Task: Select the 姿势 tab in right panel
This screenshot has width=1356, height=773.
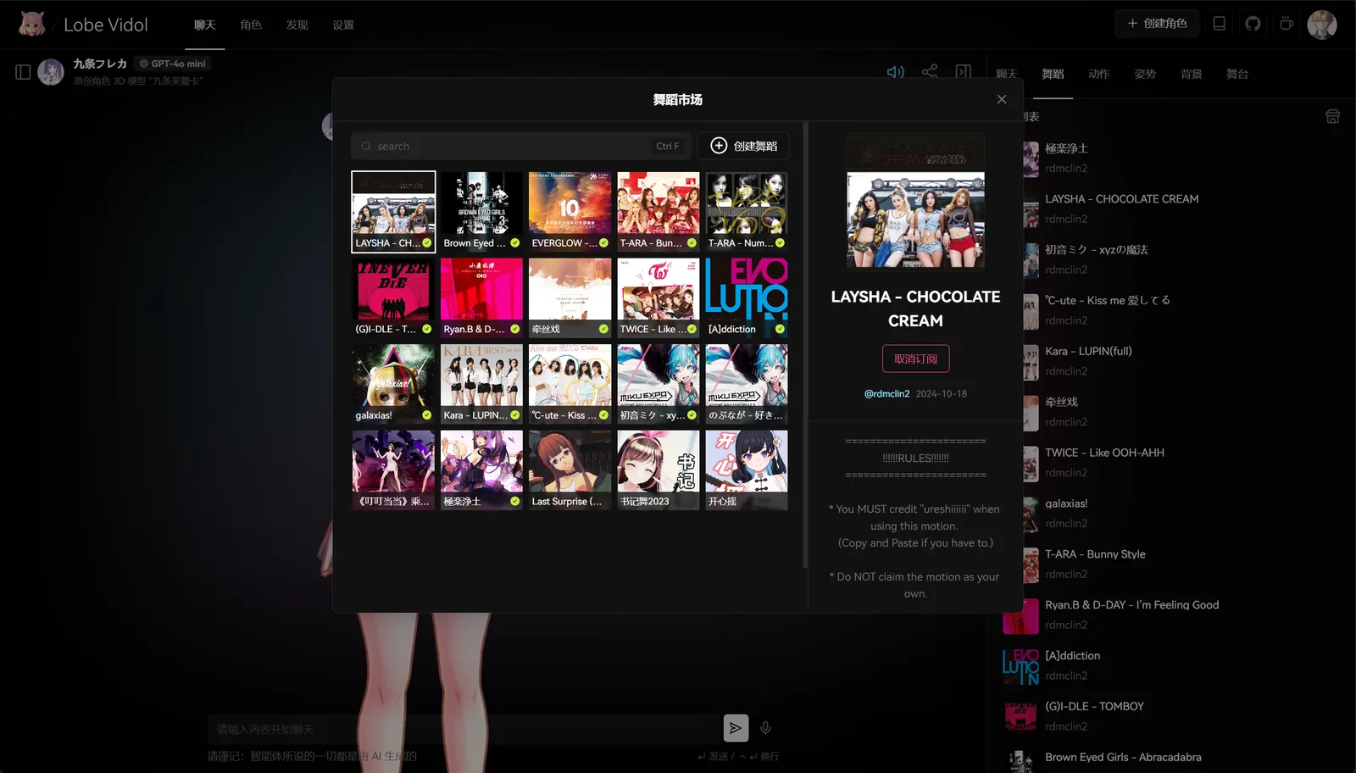Action: 1145,74
